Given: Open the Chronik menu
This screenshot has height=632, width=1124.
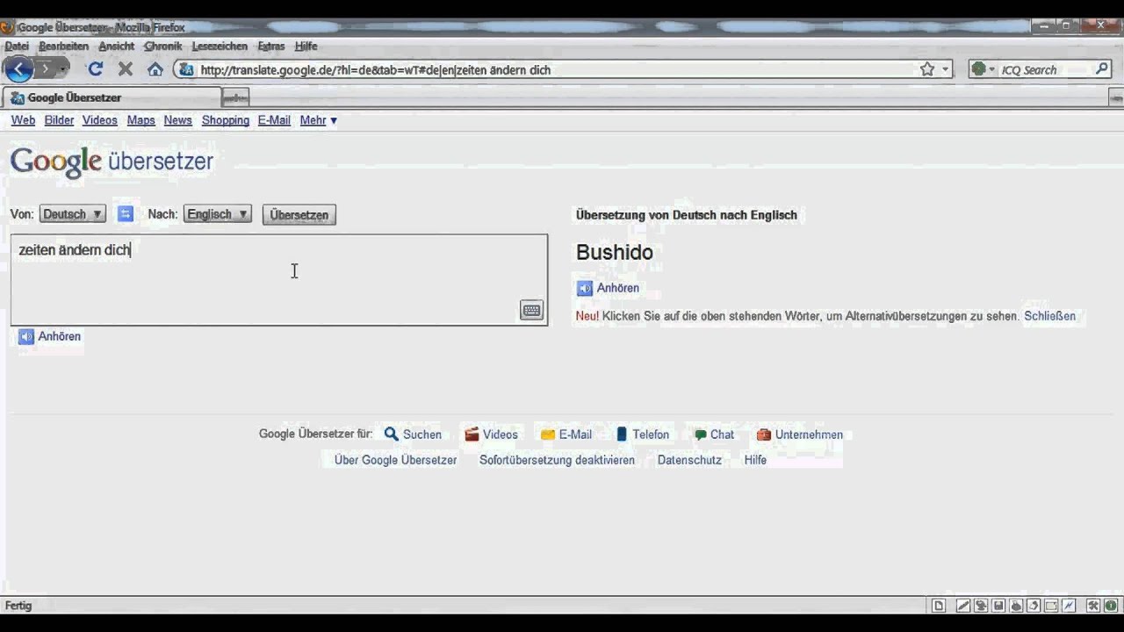Looking at the screenshot, I should (162, 46).
